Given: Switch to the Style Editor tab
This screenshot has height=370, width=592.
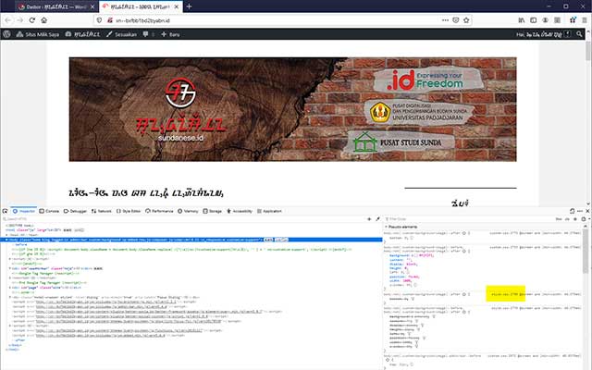Looking at the screenshot, I should [x=129, y=211].
